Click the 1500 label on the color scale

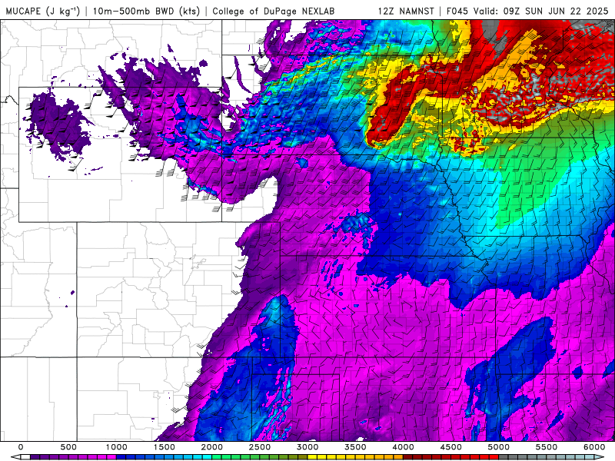pyautogui.click(x=164, y=447)
